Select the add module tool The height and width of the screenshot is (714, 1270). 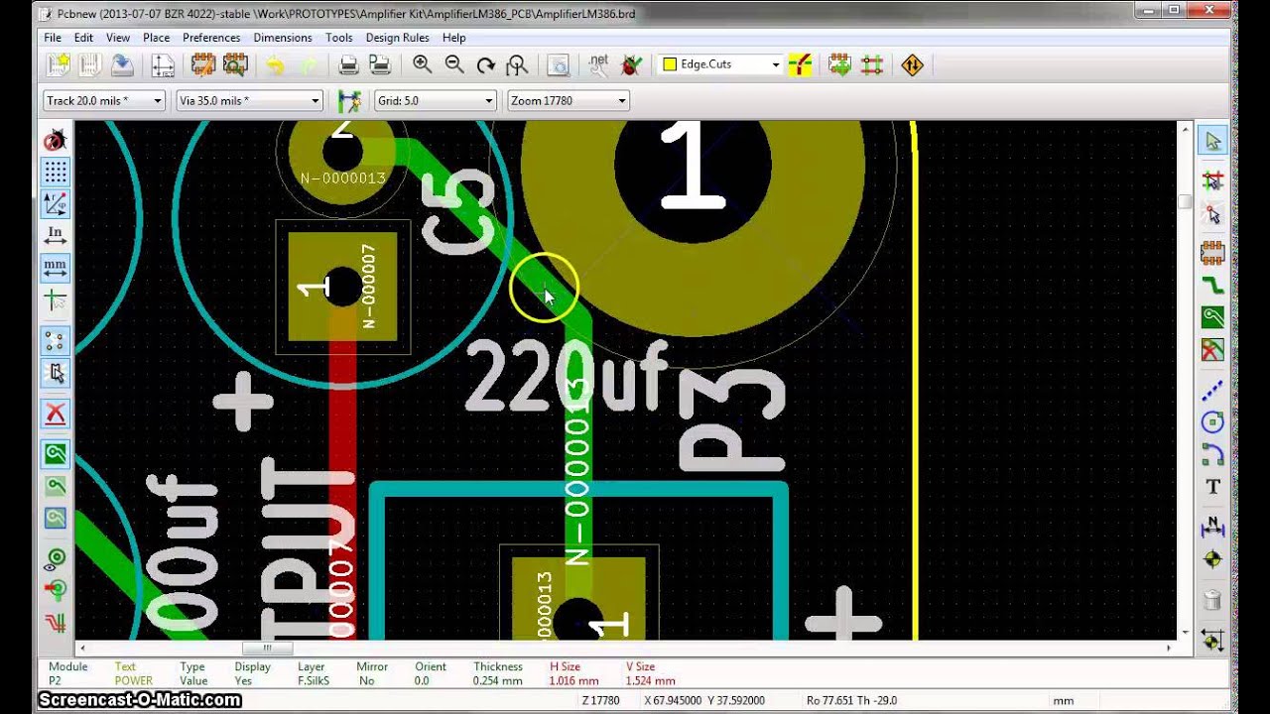pyautogui.click(x=1212, y=252)
